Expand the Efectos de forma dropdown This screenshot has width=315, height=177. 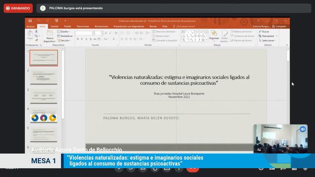[242, 40]
